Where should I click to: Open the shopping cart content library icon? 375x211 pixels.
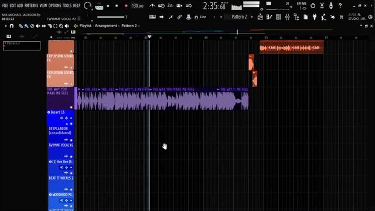(x=342, y=17)
